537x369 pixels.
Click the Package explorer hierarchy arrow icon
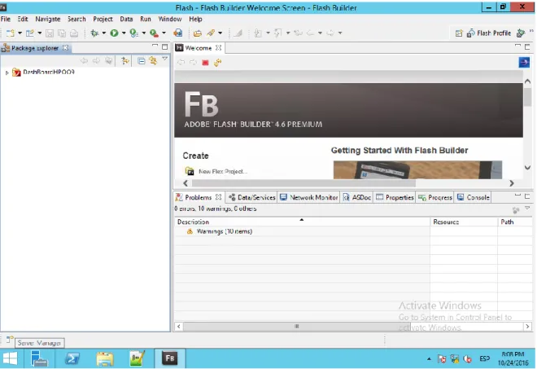(125, 61)
